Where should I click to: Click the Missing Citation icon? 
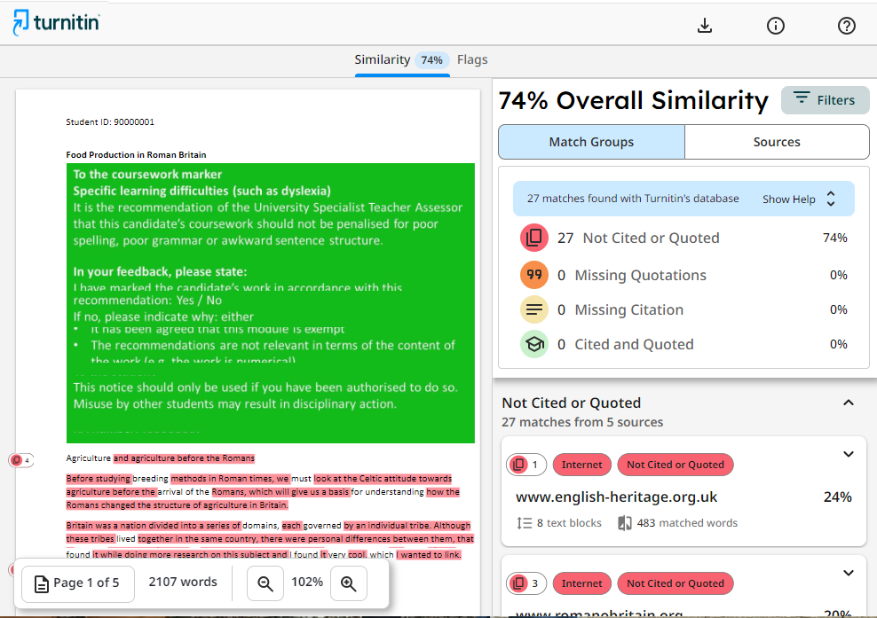534,309
